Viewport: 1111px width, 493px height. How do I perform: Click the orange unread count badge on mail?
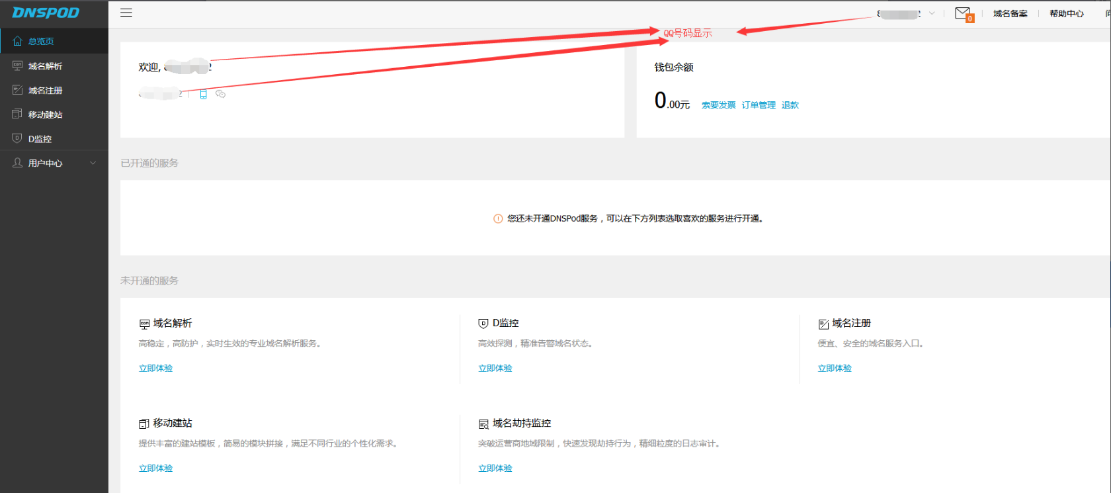[x=969, y=19]
